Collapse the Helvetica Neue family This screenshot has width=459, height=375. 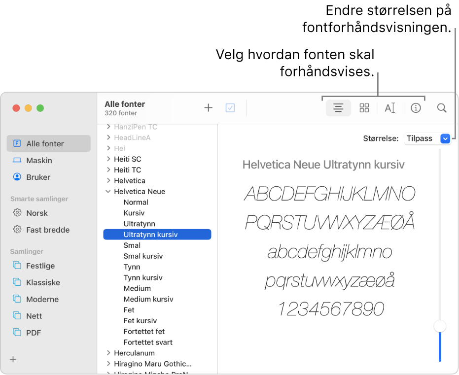(108, 191)
